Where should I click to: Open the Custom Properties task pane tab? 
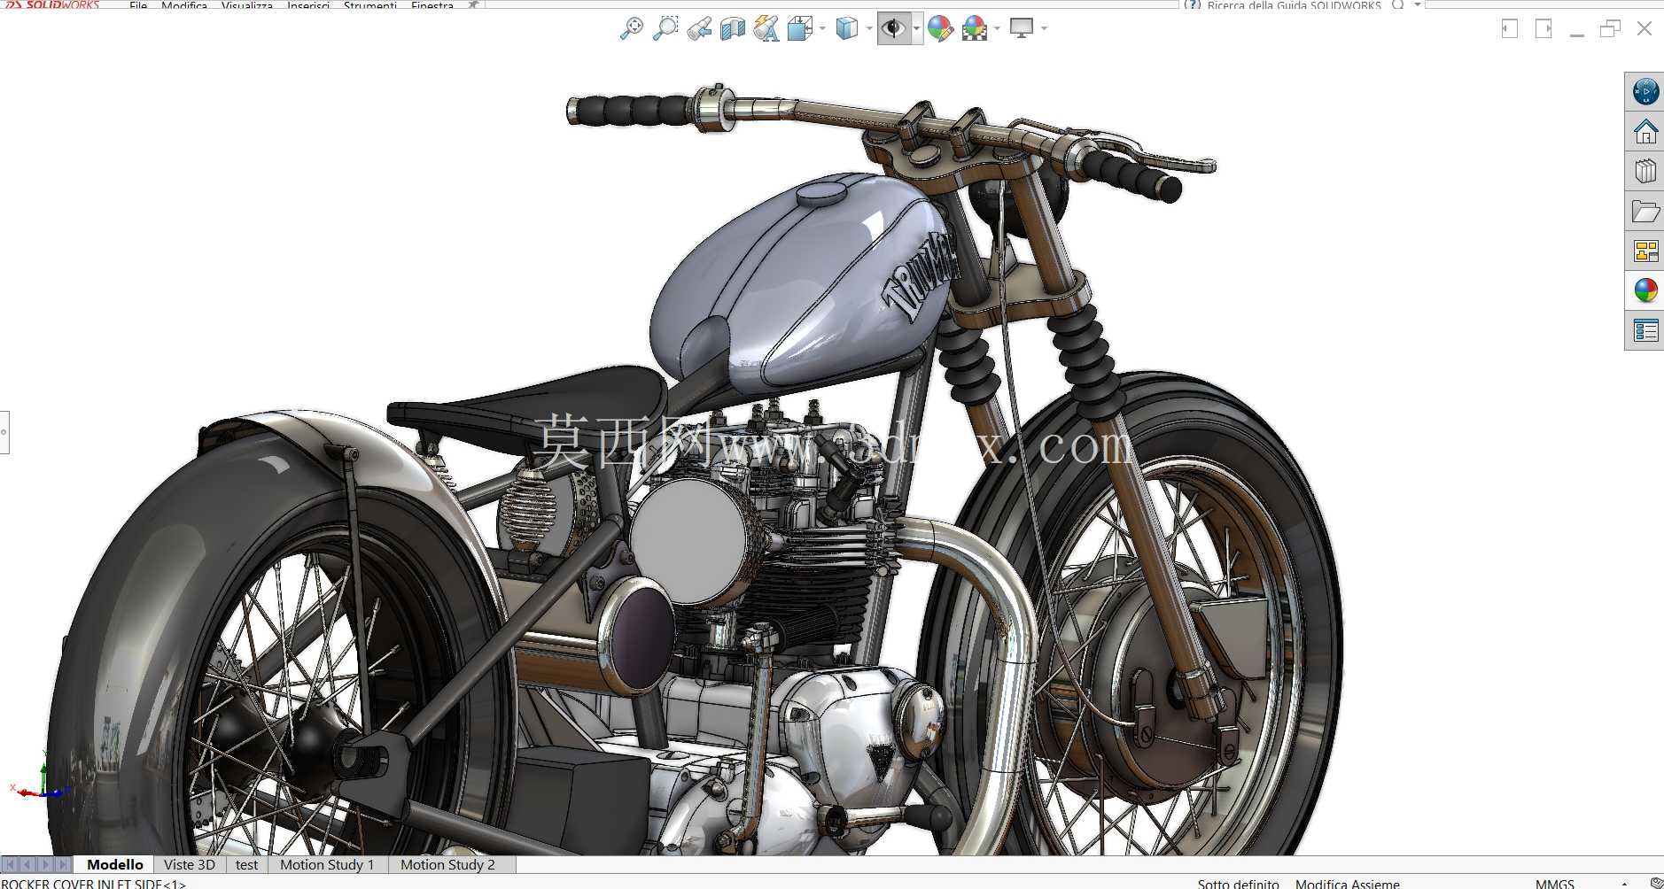coord(1645,330)
